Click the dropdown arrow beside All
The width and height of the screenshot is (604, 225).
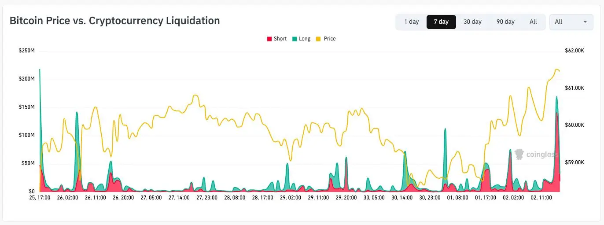[x=585, y=22]
